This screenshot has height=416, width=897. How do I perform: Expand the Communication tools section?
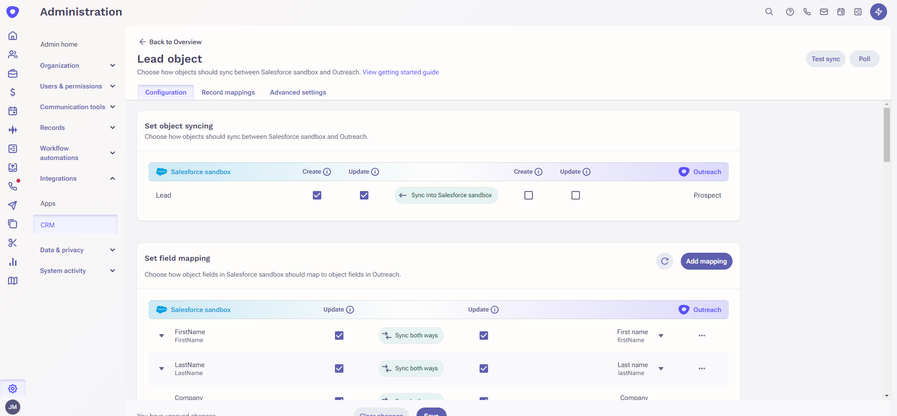click(78, 107)
